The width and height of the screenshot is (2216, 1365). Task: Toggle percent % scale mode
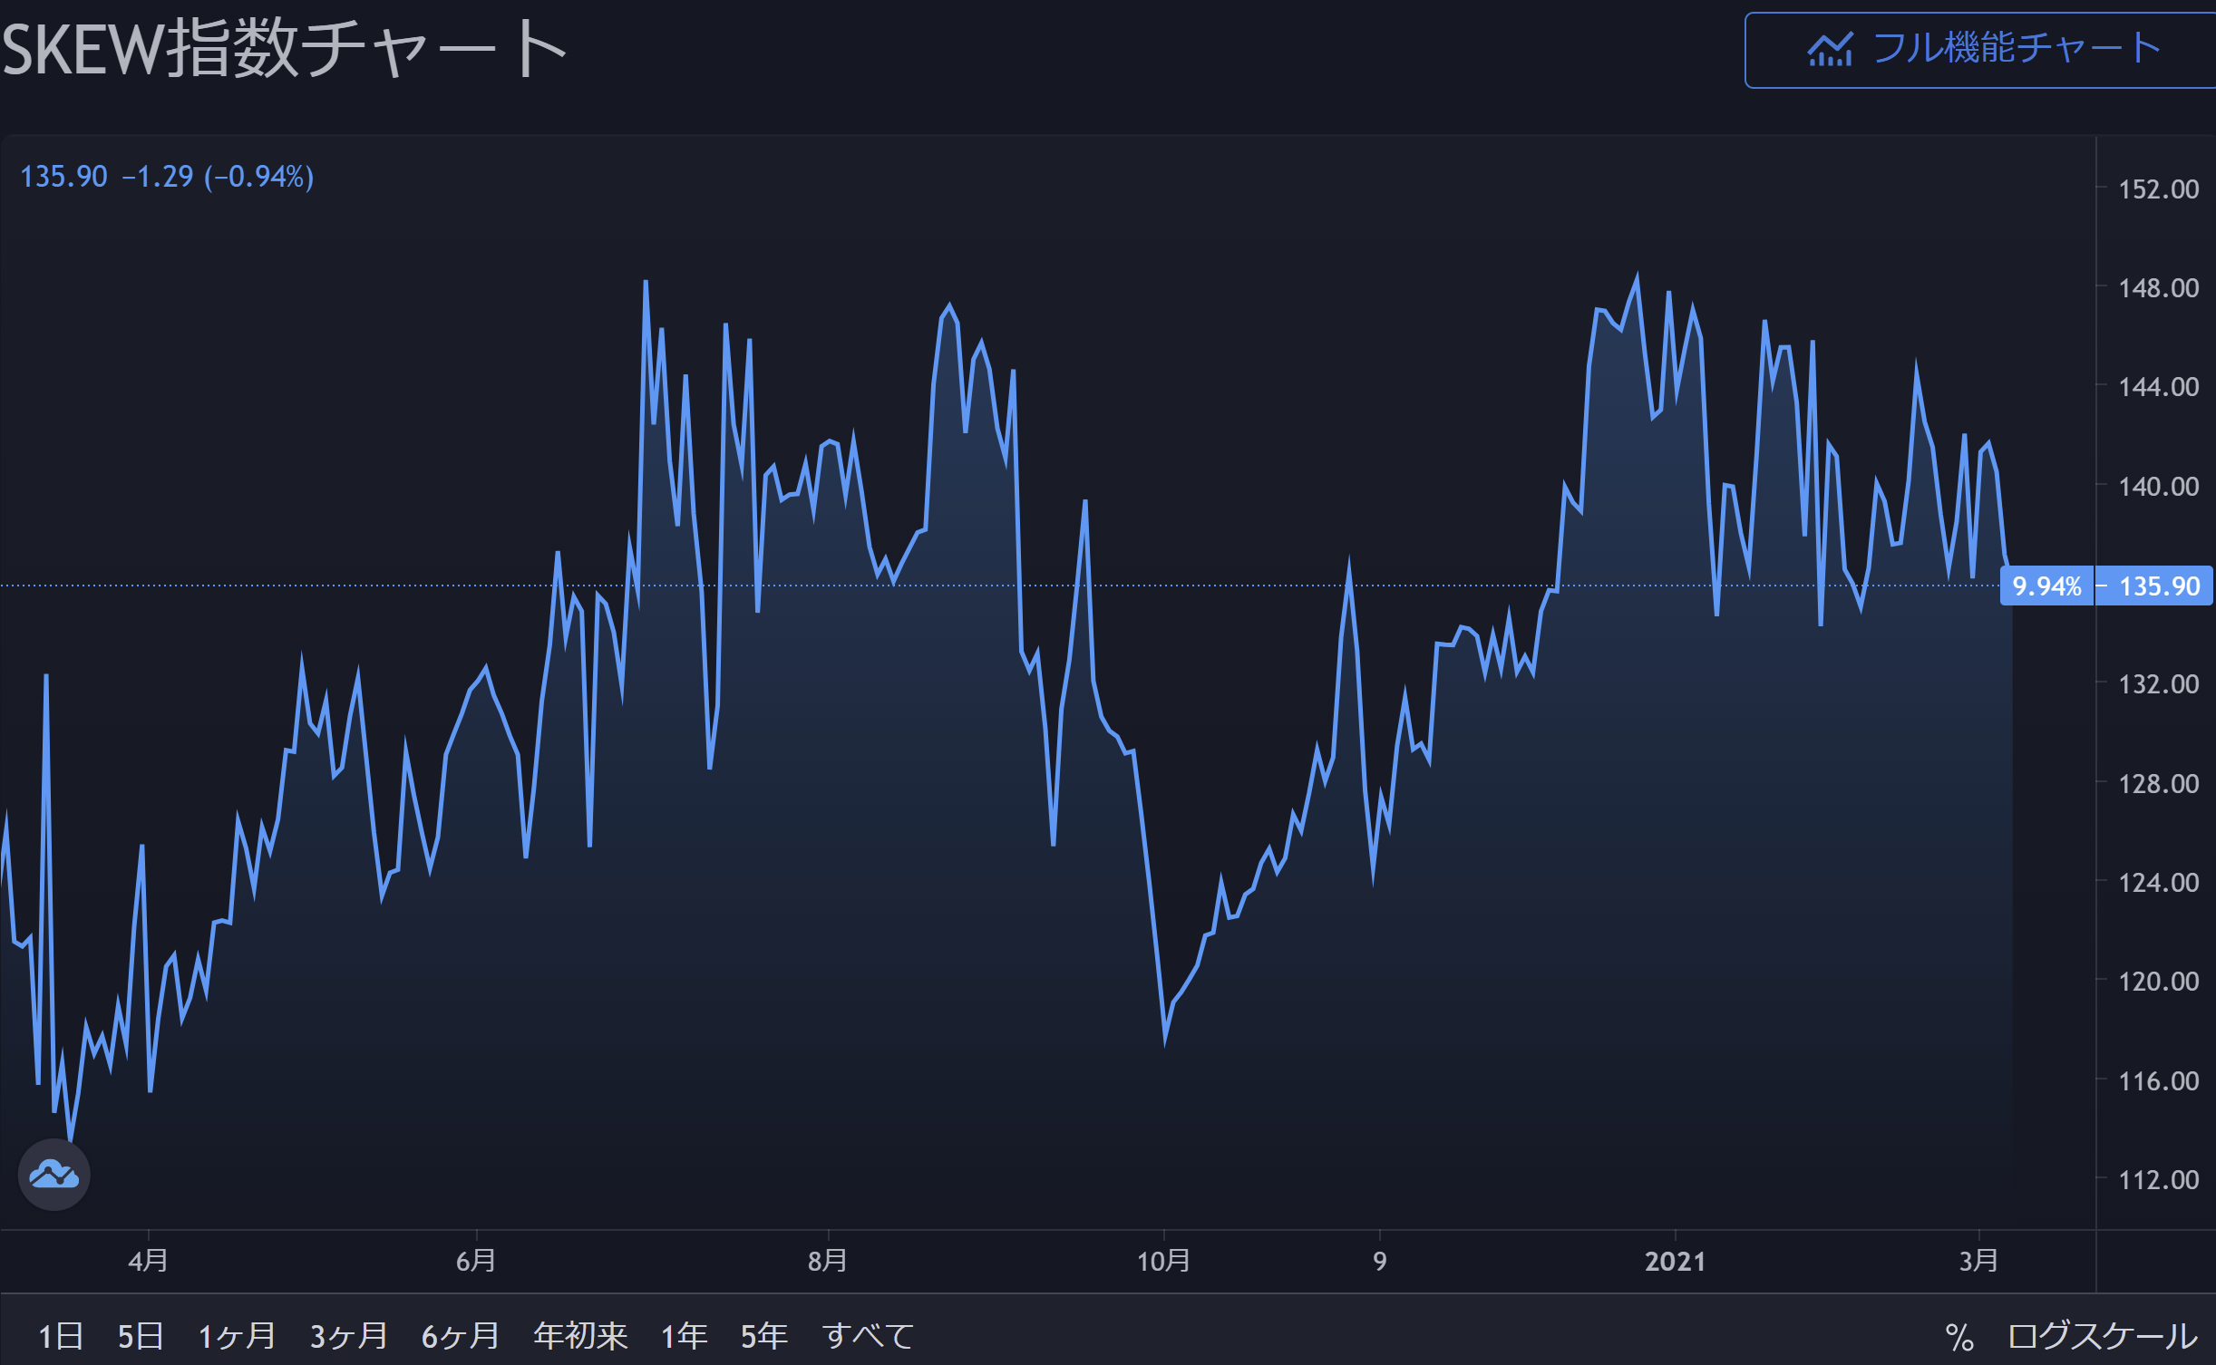coord(1958,1338)
